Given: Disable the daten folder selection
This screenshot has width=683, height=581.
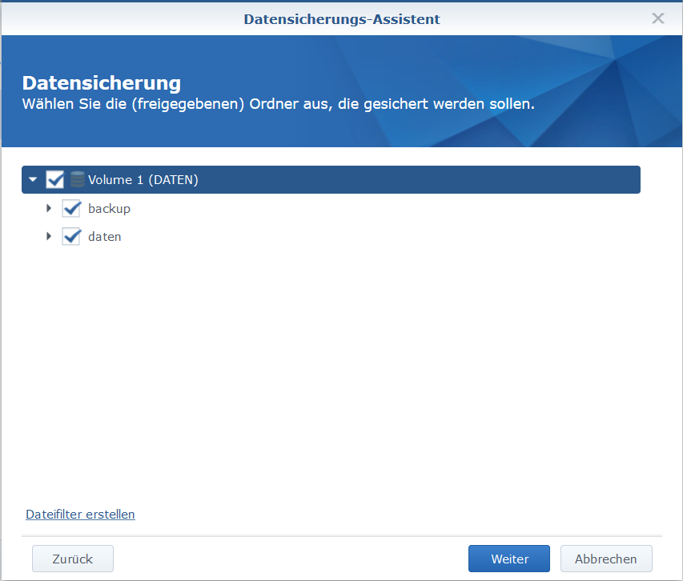Looking at the screenshot, I should [x=70, y=236].
